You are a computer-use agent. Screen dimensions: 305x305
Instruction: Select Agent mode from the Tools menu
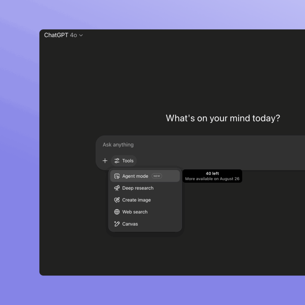coord(145,176)
